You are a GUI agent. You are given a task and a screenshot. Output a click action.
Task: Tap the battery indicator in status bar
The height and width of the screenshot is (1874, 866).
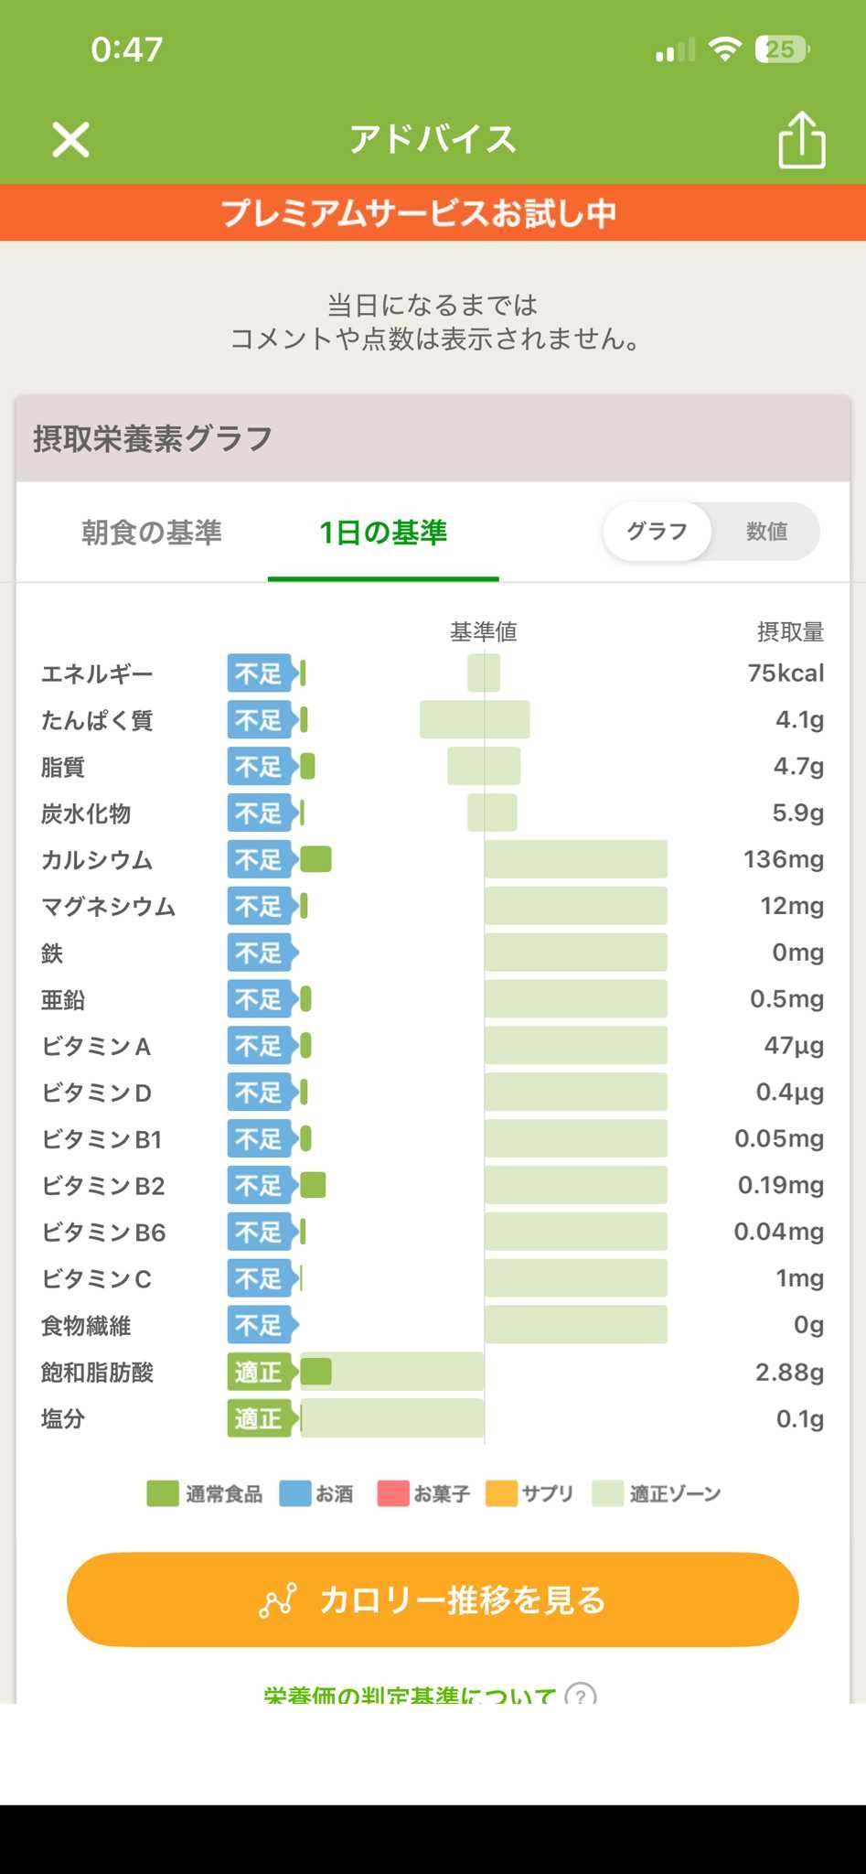(781, 49)
